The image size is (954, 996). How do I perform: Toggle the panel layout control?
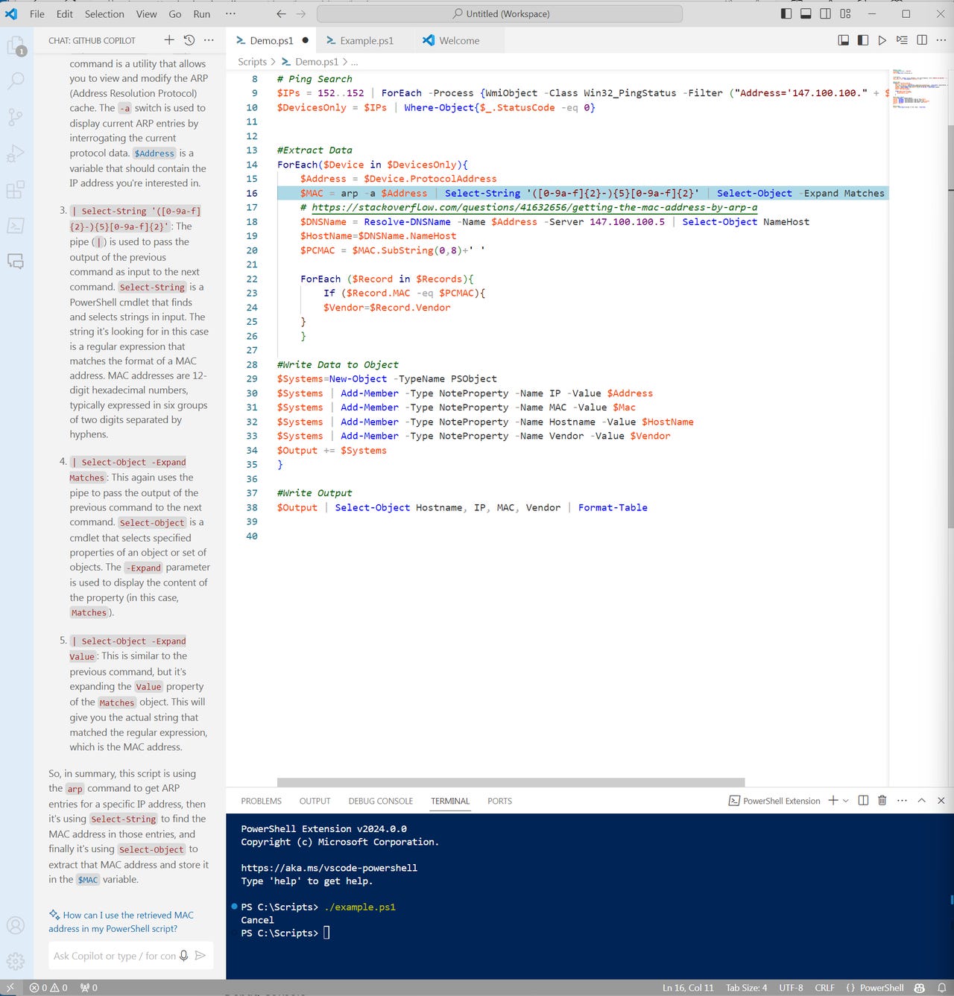point(806,13)
